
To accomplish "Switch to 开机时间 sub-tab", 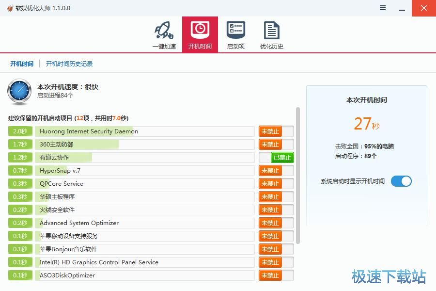I will pyautogui.click(x=22, y=64).
